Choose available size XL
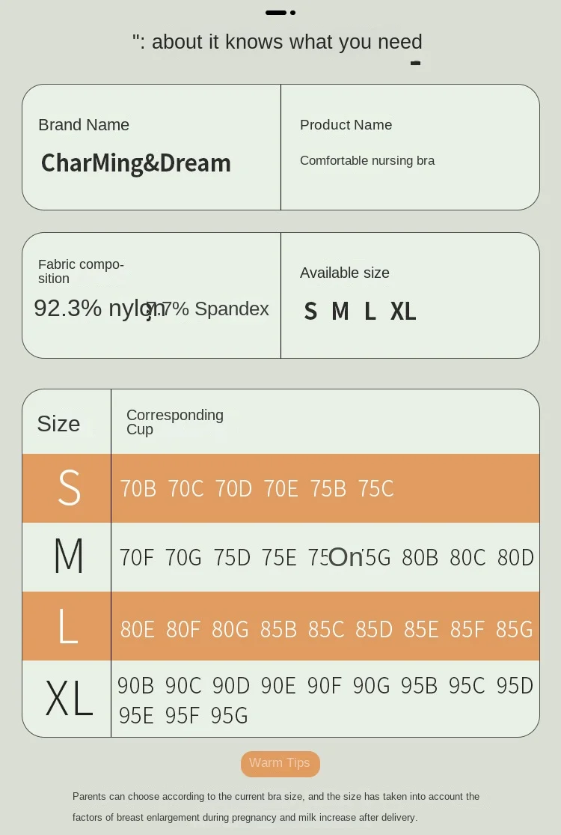Viewport: 561px width, 835px height. click(x=403, y=311)
